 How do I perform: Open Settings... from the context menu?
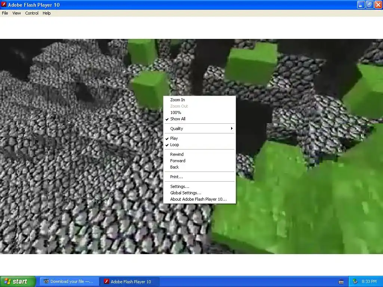200,186
